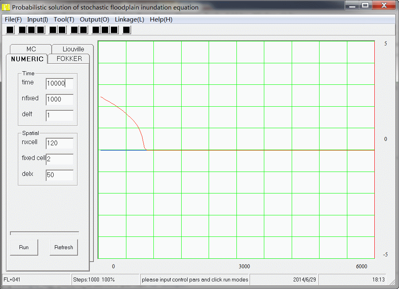Click the delx input field
Screen dimensions: 399x289
click(x=60, y=175)
